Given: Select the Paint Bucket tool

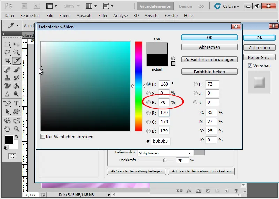Looking at the screenshot, I should [x=16, y=86].
